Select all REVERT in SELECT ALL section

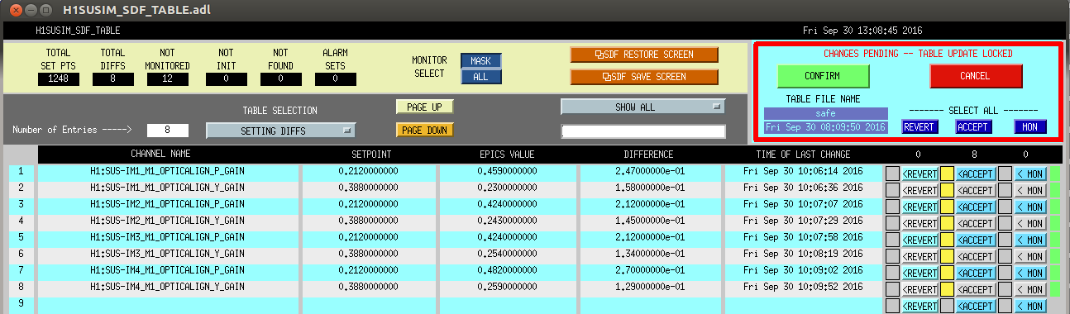pyautogui.click(x=920, y=127)
